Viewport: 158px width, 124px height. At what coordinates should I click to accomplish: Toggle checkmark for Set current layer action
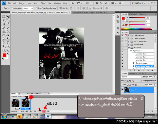click(122, 63)
